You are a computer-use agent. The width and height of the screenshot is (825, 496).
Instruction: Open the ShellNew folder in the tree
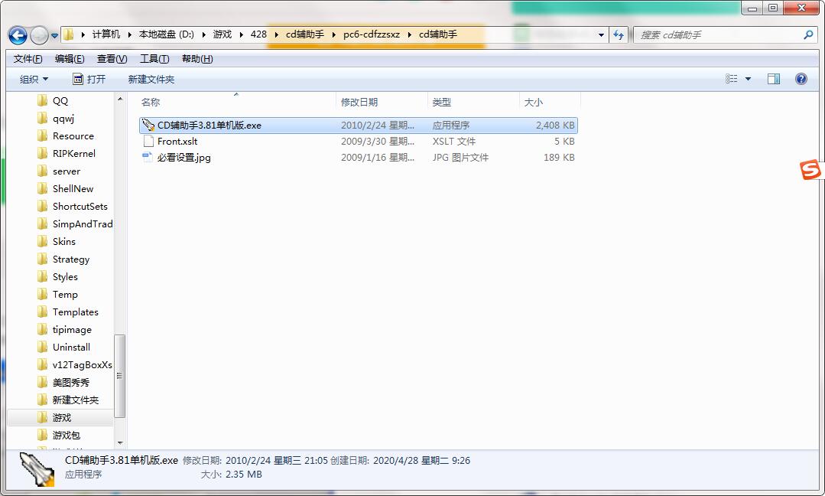click(73, 188)
